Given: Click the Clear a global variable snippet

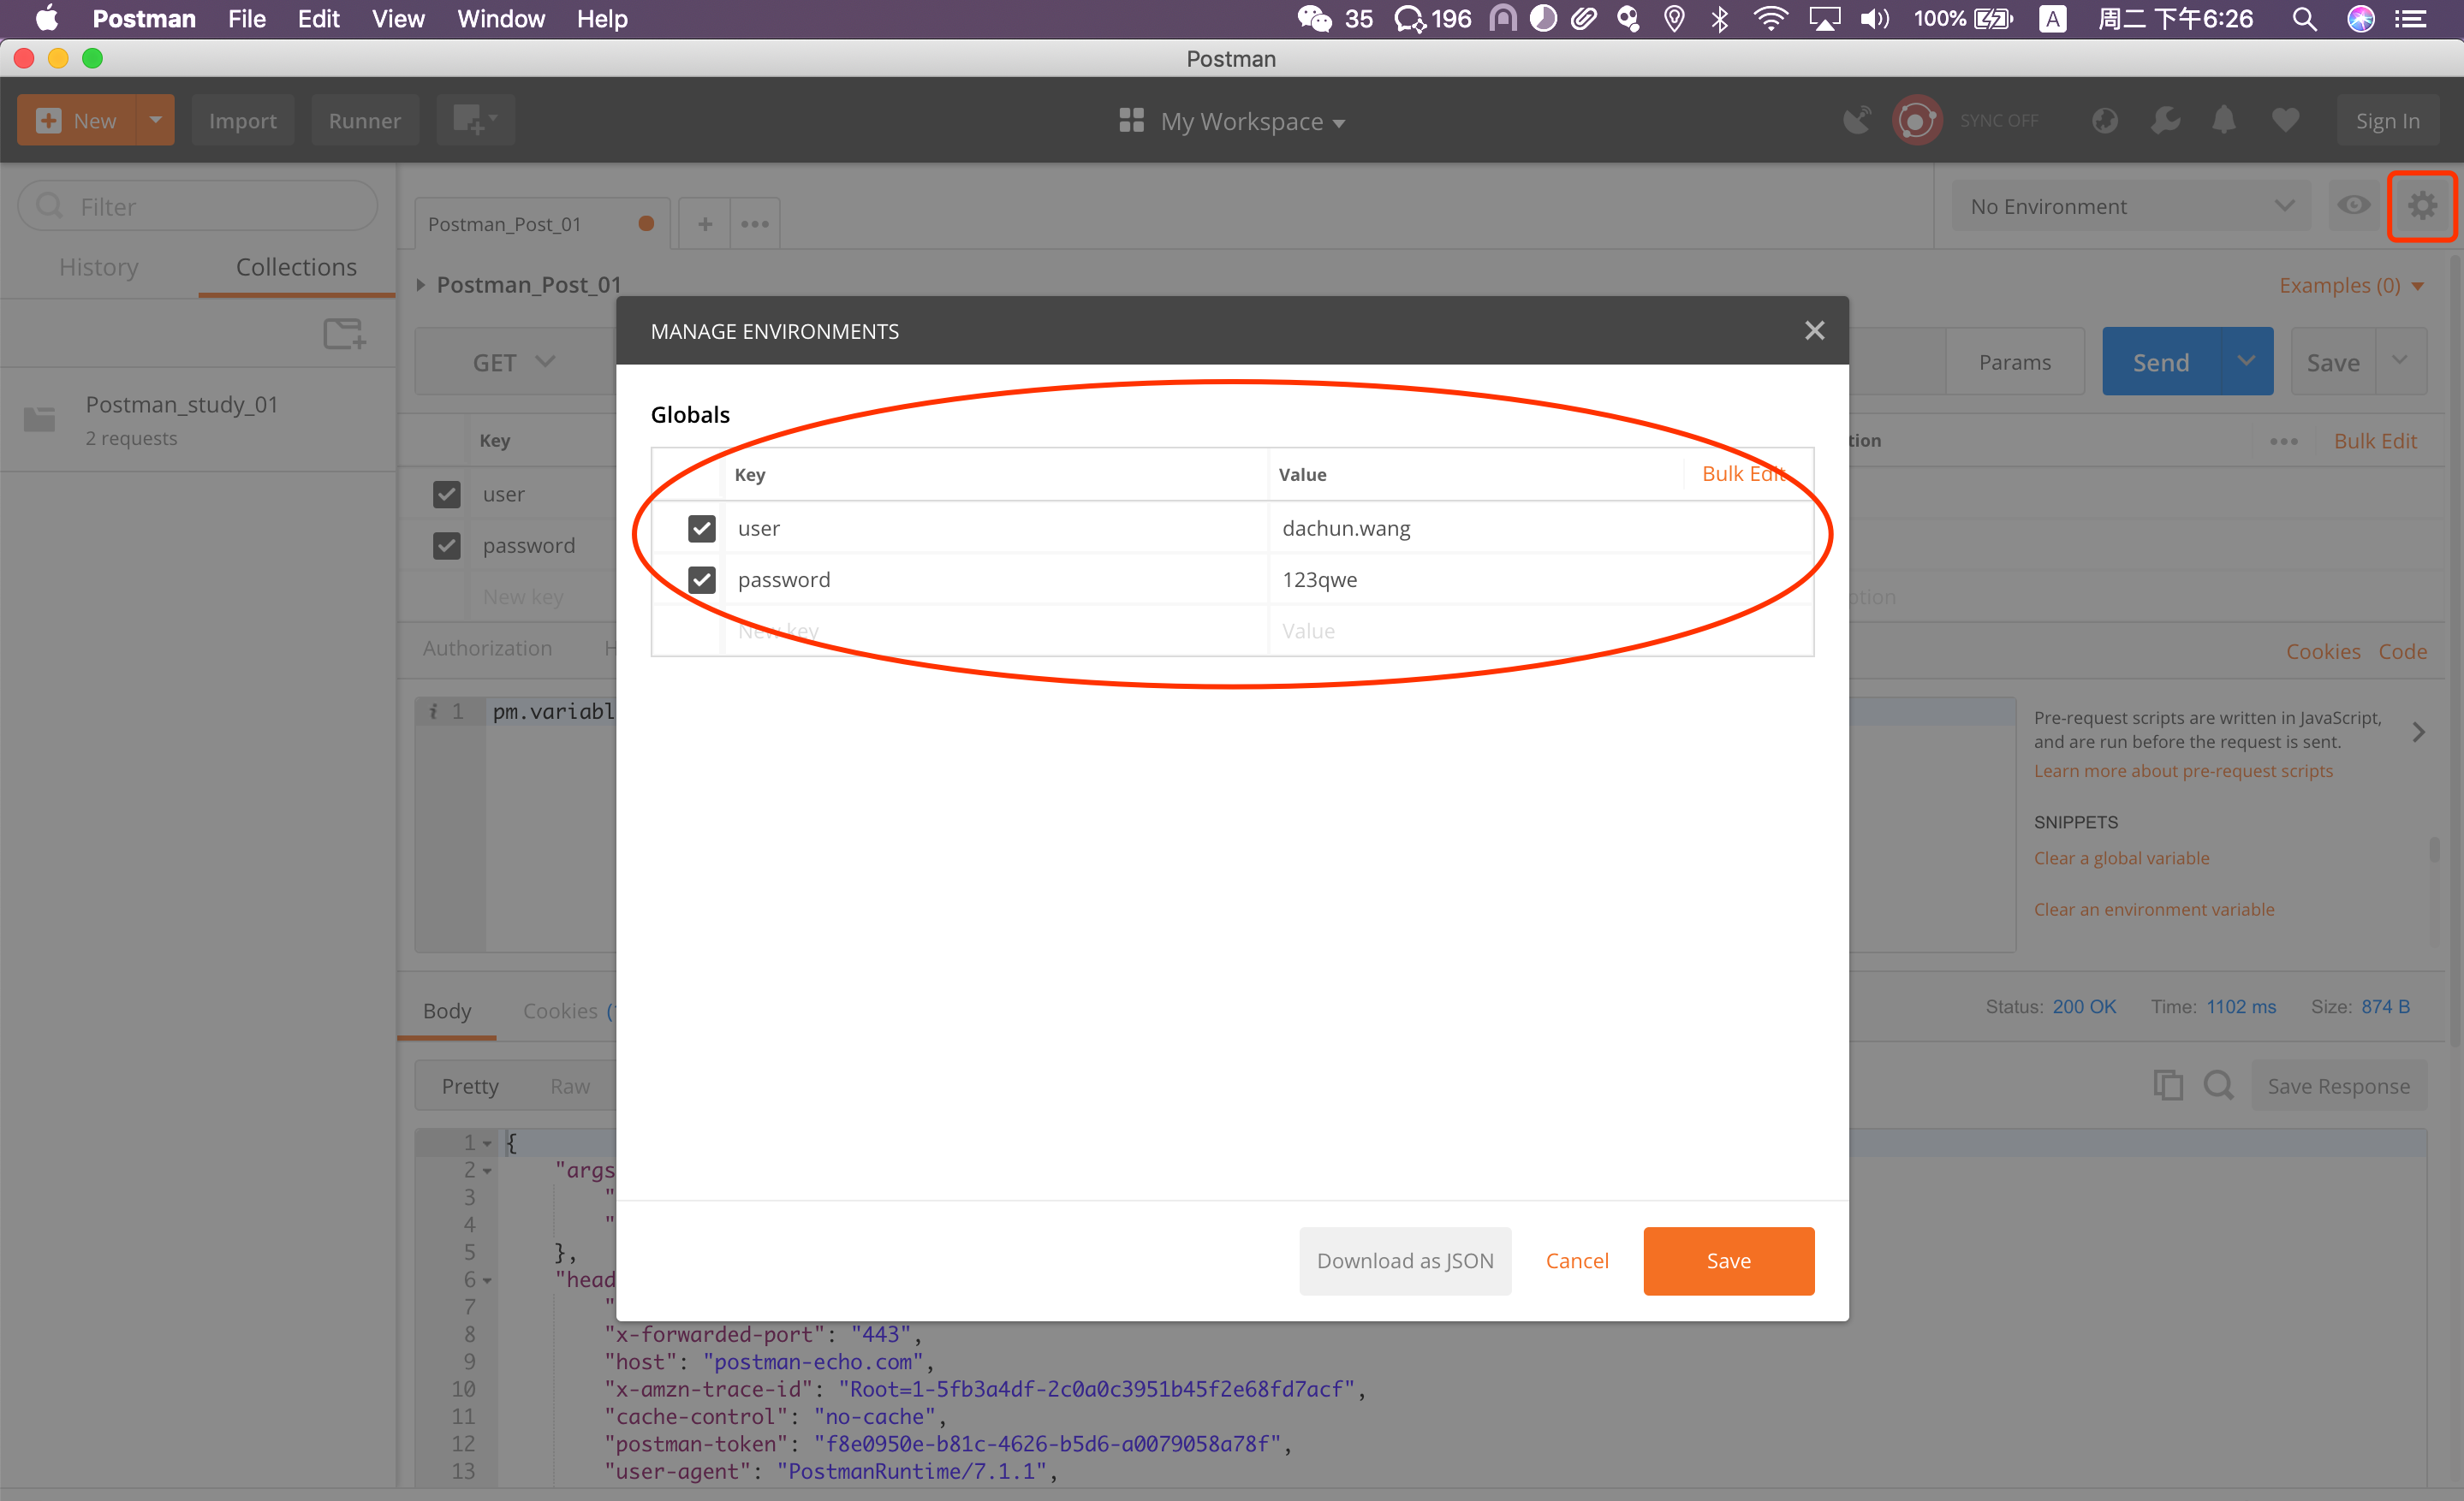Looking at the screenshot, I should (2121, 857).
